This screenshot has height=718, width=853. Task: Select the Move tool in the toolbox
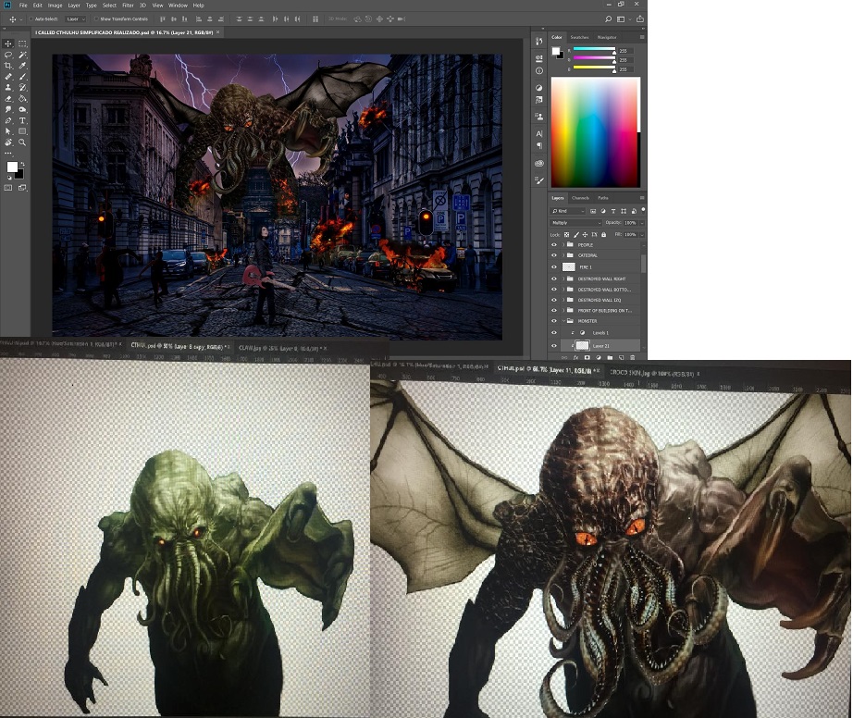(x=8, y=43)
